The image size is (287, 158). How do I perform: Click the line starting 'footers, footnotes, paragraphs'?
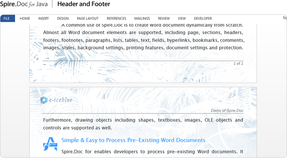(x=144, y=40)
